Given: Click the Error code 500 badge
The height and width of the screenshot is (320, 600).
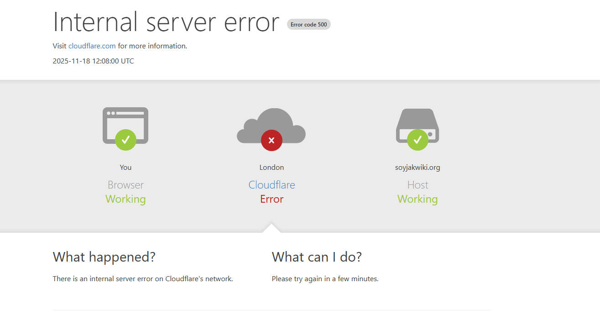Looking at the screenshot, I should [309, 25].
